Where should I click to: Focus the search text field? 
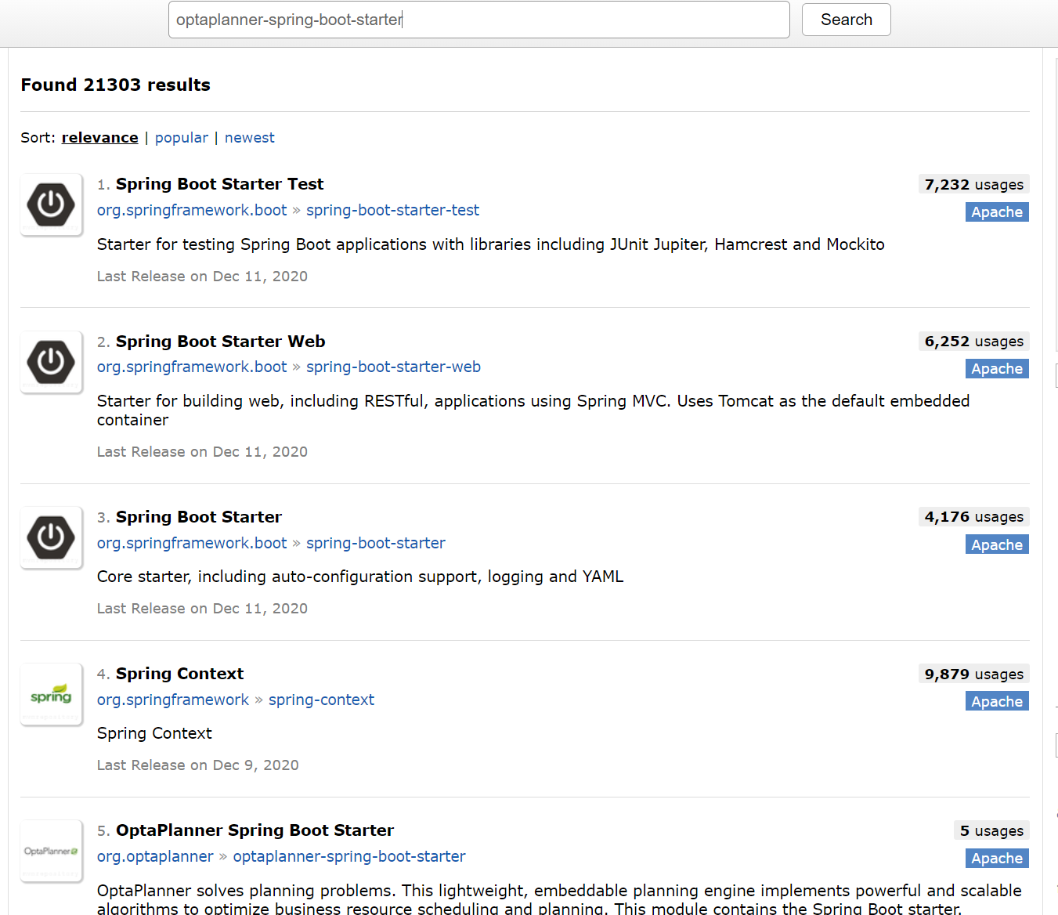pos(478,20)
